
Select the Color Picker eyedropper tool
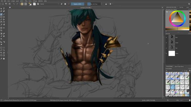pos(4,34)
